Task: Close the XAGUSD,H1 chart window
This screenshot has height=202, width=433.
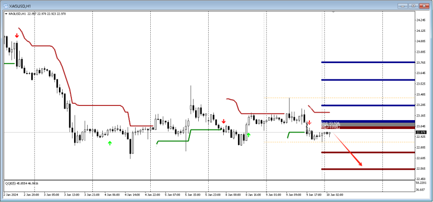Action: tap(425, 6)
